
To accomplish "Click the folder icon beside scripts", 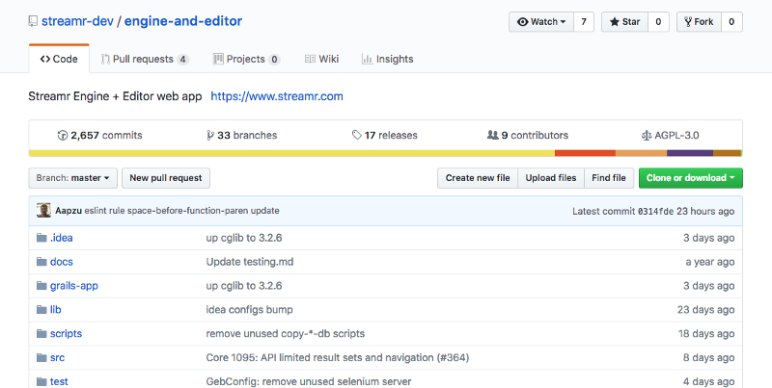I will pyautogui.click(x=41, y=333).
